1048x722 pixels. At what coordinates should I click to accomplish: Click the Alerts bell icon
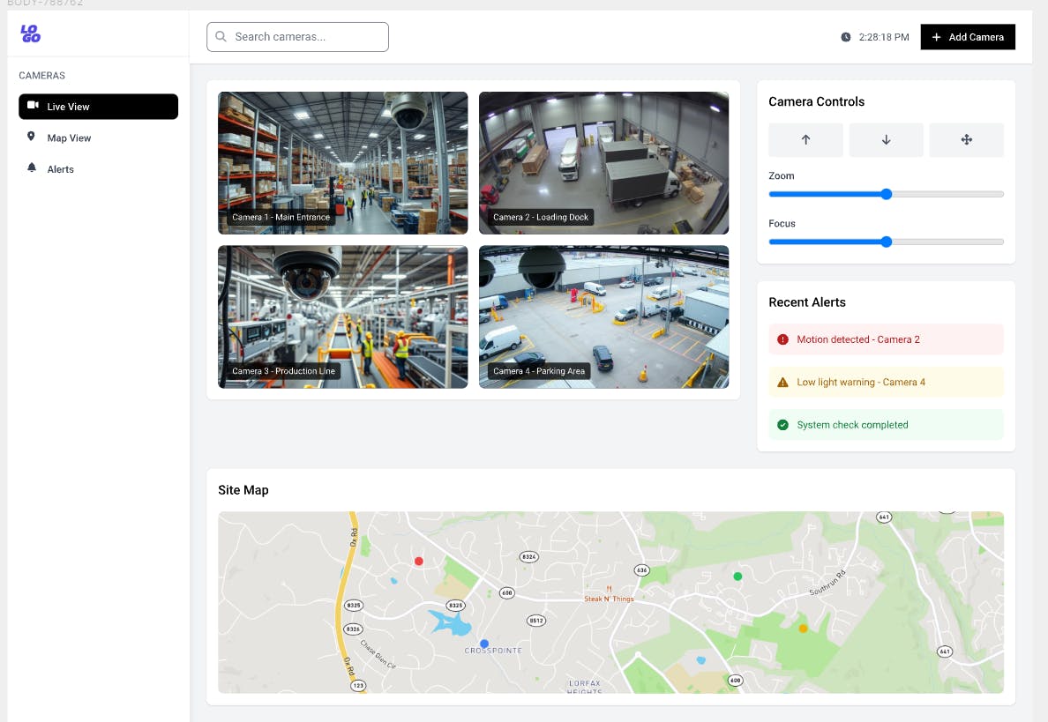pyautogui.click(x=32, y=167)
